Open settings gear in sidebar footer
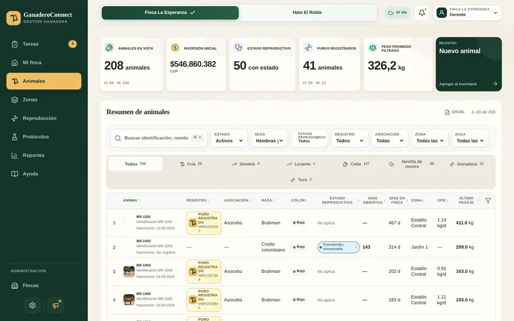This screenshot has height=321, width=514. point(33,305)
